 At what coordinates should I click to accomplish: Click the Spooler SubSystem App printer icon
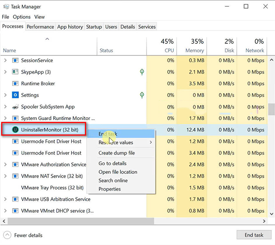[x=15, y=107]
